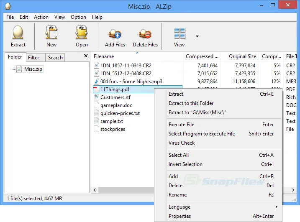Sort by the Compr... ratio column header

(271, 56)
